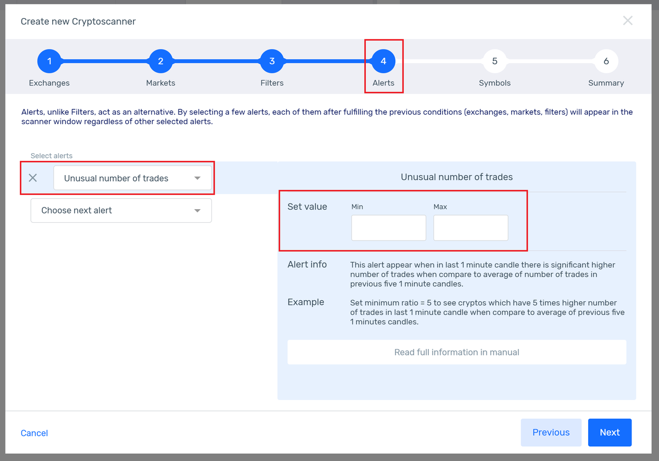Click the Max value input field
The width and height of the screenshot is (659, 461).
click(x=471, y=228)
